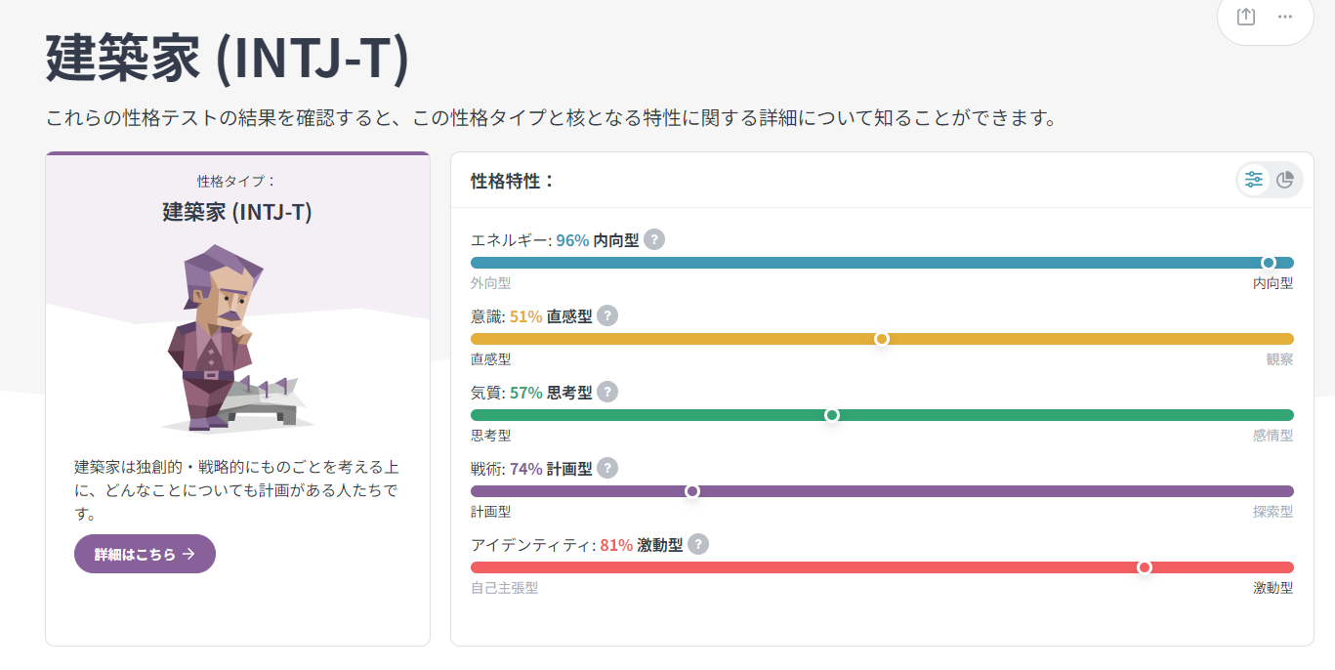This screenshot has height=670, width=1335.
Task: Switch to sliders view of traits
Action: pos(1254,180)
